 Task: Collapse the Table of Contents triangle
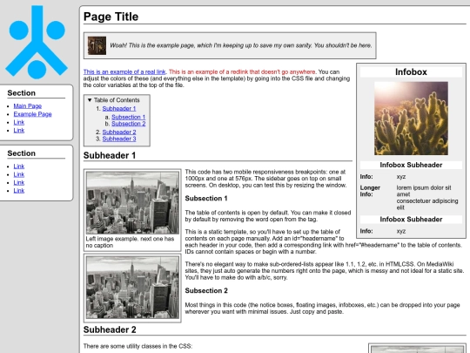click(x=90, y=100)
